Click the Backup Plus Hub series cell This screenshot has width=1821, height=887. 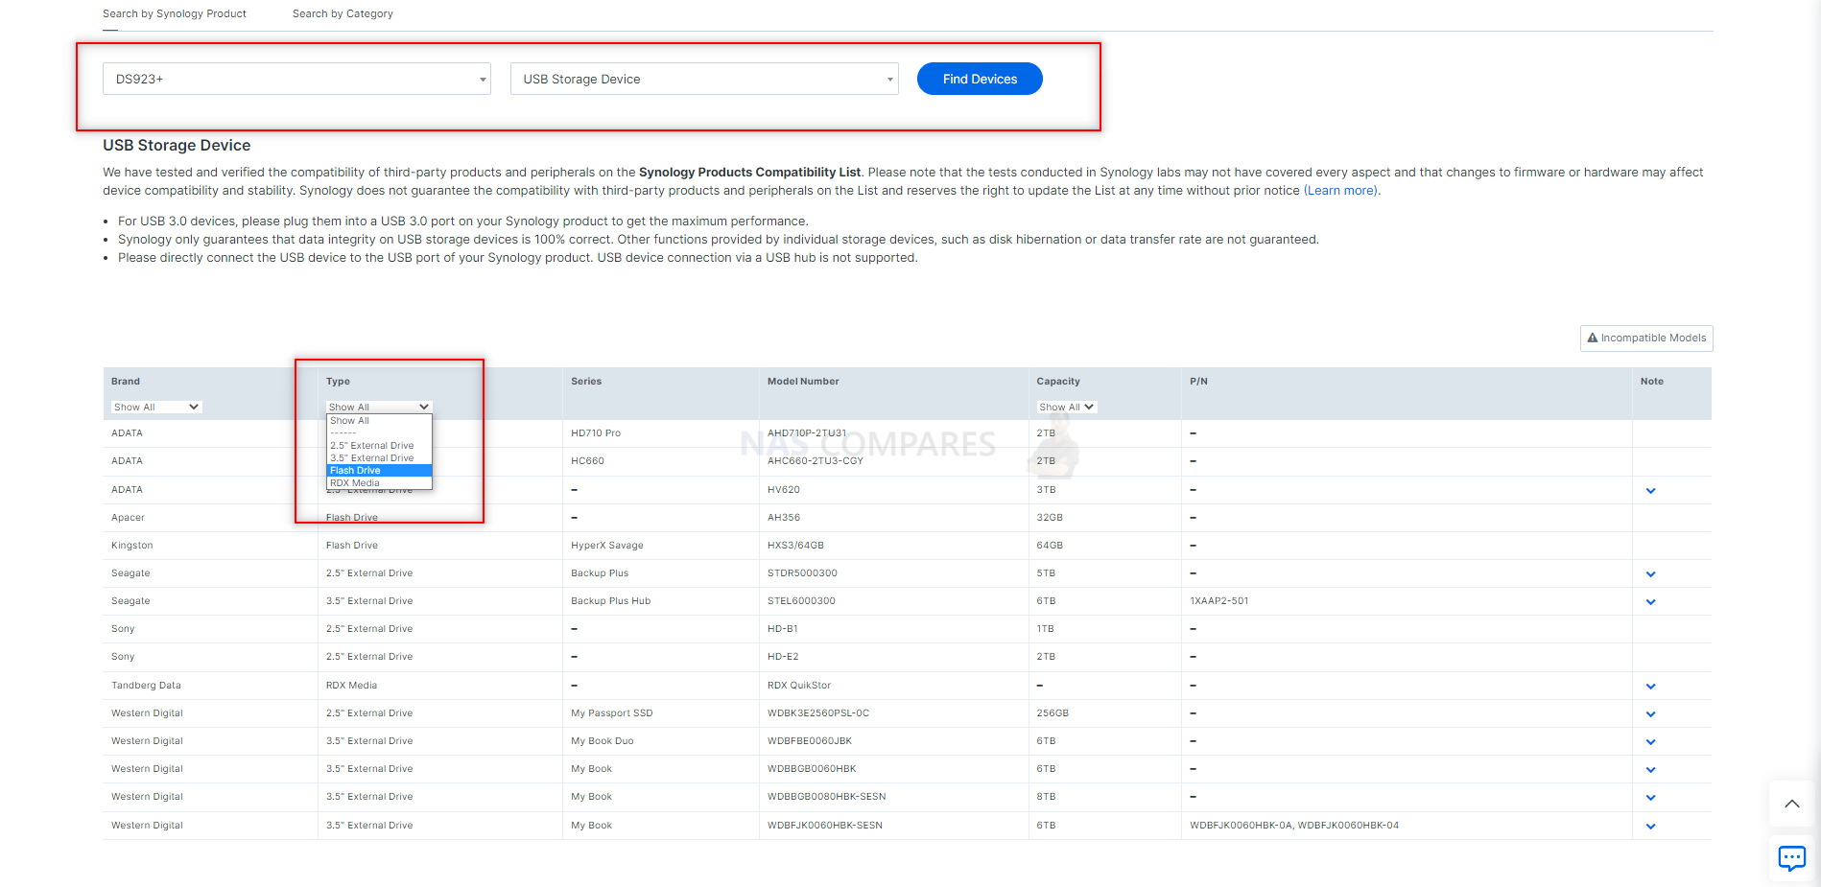tap(610, 601)
